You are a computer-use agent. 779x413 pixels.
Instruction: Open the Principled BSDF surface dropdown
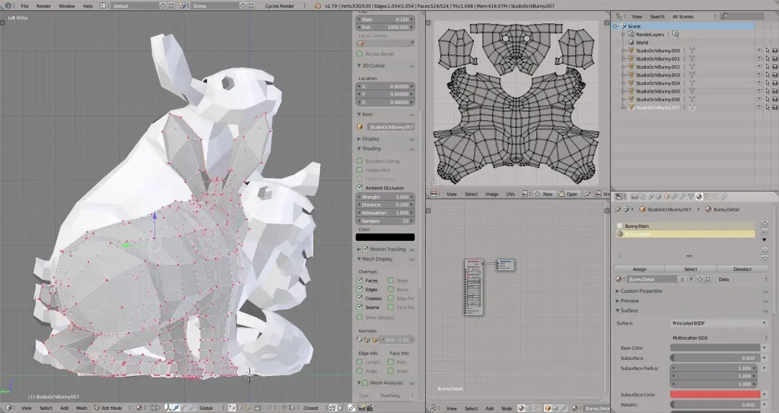coord(718,323)
